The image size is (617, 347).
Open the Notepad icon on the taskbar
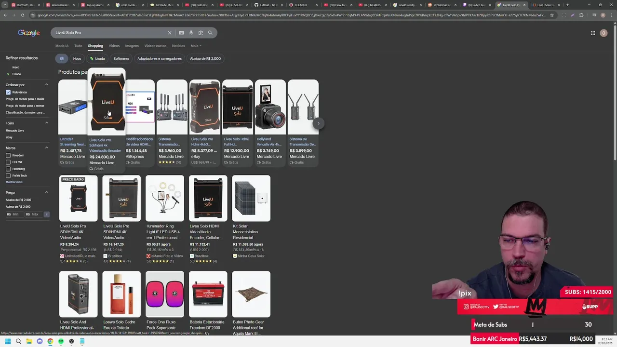pos(82,341)
